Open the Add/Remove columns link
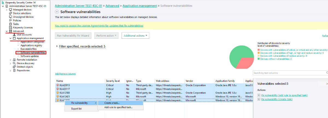This screenshot has width=328, height=118. [65, 74]
